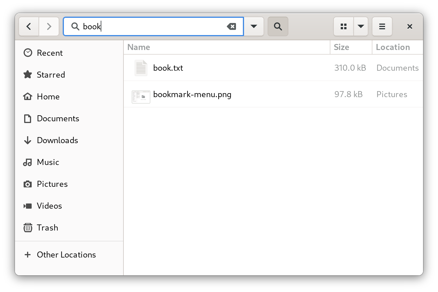Viewport: 438px width, 292px height.
Task: Toggle the search magnifier button
Action: (278, 26)
